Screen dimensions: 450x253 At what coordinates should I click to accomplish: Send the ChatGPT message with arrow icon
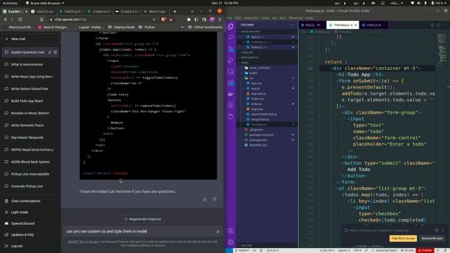(218, 231)
